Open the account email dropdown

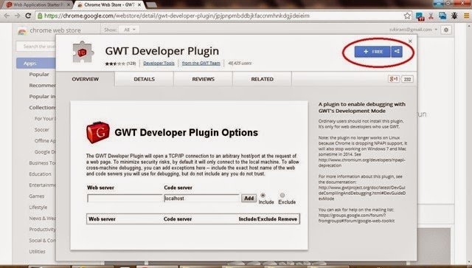pos(413,30)
